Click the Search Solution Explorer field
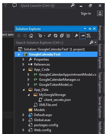Image resolution: width=105 pixels, height=134 pixels. (x=52, y=43)
